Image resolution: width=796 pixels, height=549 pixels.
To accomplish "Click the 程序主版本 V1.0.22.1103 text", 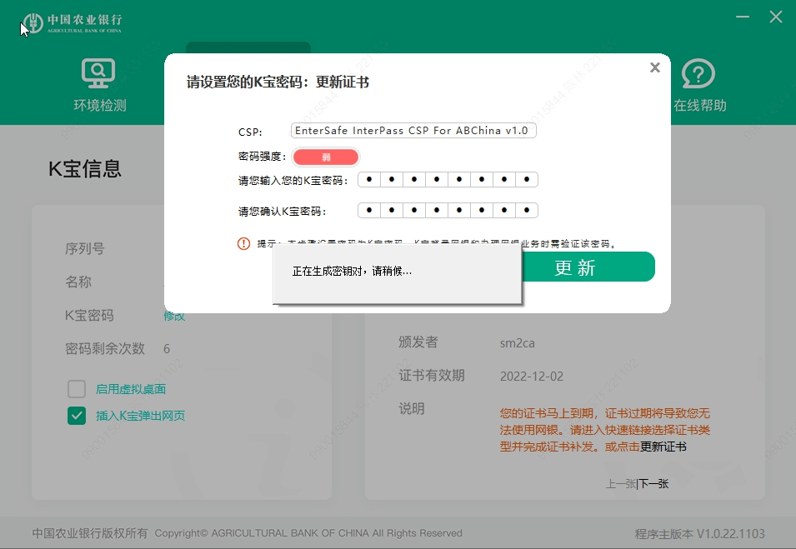I will coord(699,534).
